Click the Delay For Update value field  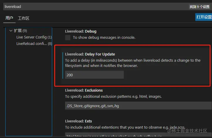[94, 75]
